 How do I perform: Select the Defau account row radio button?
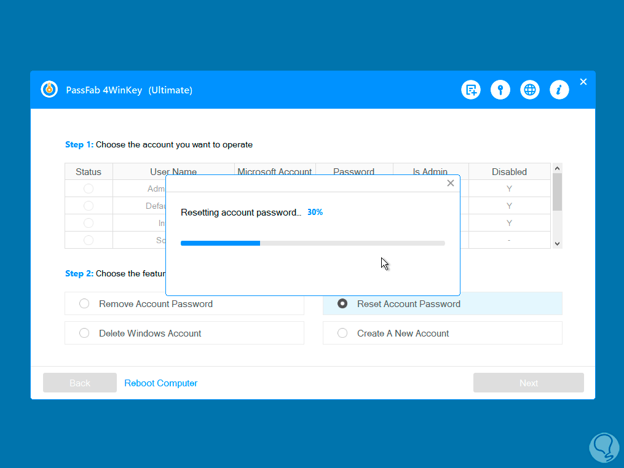(89, 206)
